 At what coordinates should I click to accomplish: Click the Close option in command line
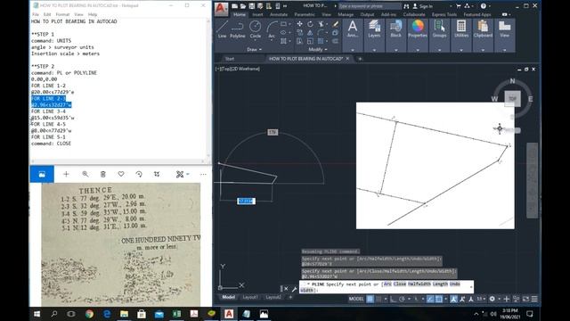pos(400,284)
